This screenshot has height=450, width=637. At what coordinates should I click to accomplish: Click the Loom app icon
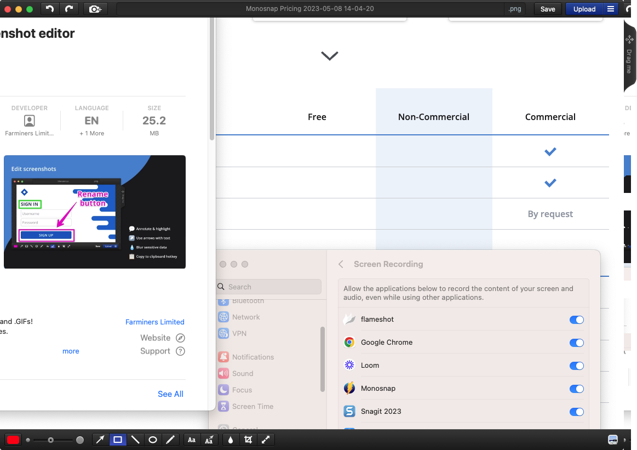tap(349, 365)
